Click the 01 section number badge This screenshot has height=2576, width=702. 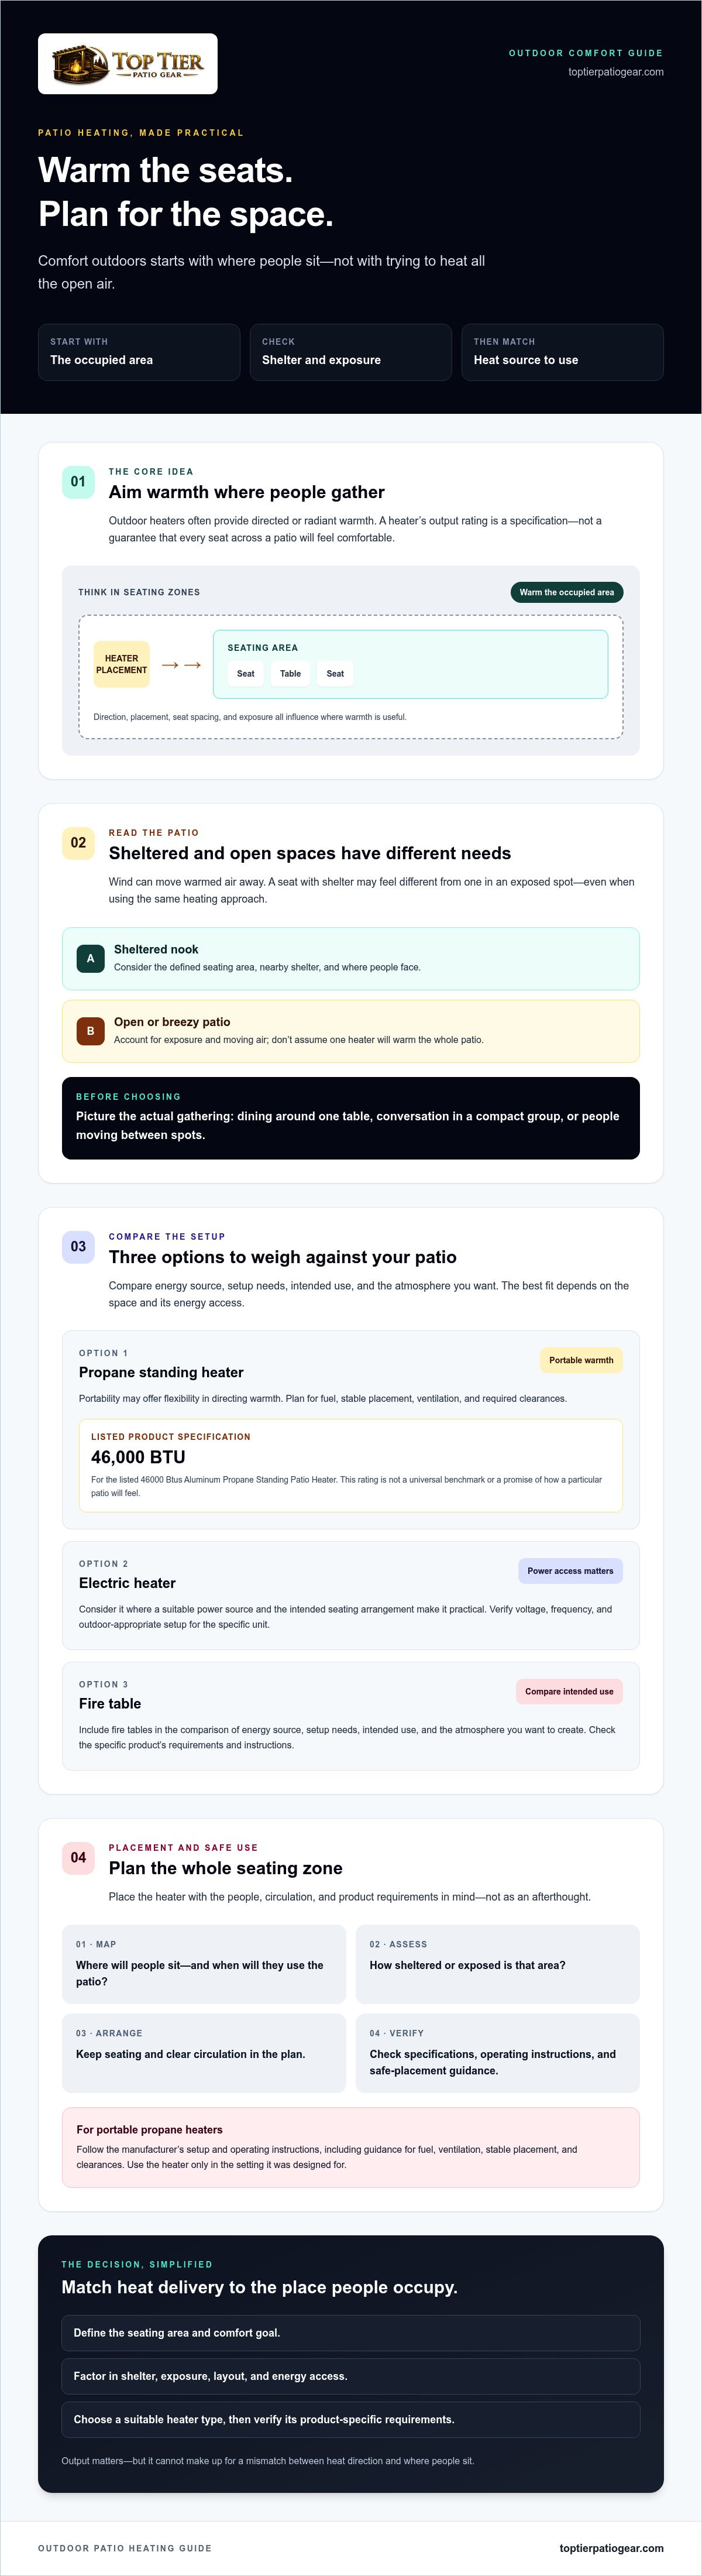[78, 482]
